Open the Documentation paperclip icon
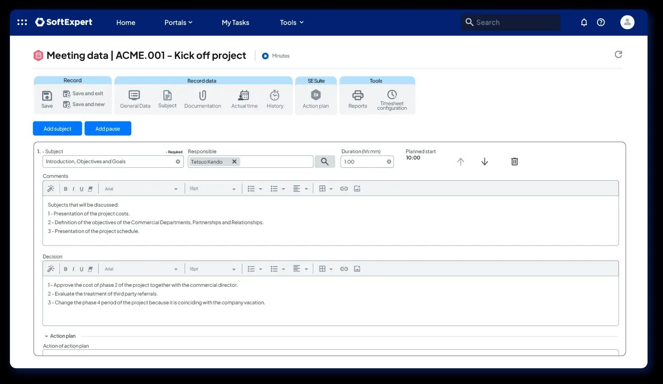 click(x=203, y=96)
